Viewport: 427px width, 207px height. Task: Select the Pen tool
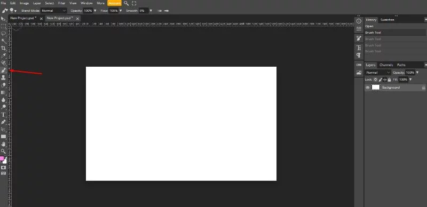pyautogui.click(x=3, y=122)
